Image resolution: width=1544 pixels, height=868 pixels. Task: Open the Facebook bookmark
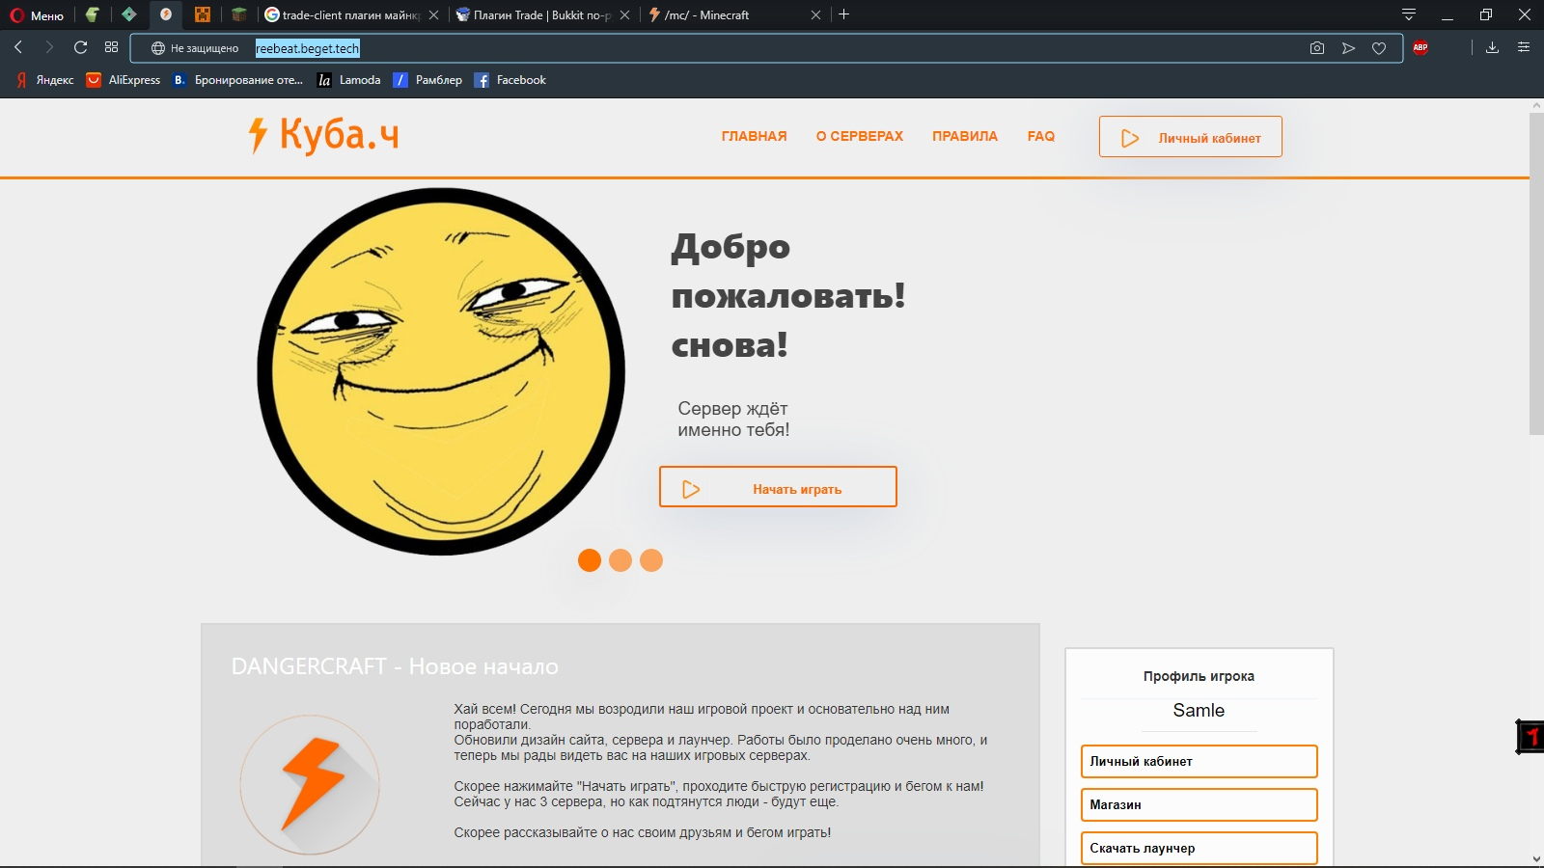510,80
